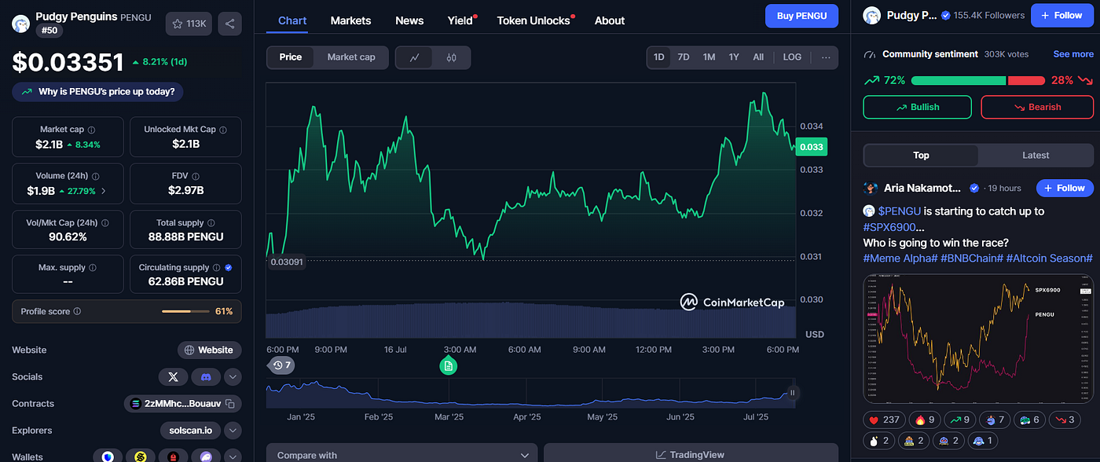
Task: Vote Bullish on community sentiment
Action: point(917,107)
